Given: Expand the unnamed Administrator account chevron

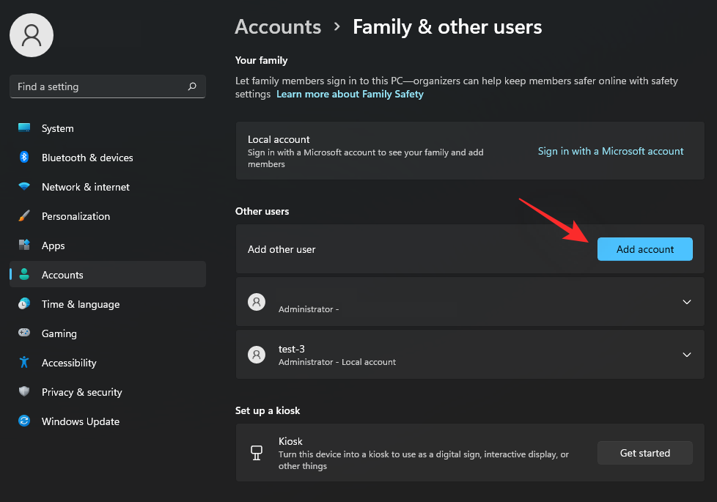Looking at the screenshot, I should point(686,302).
